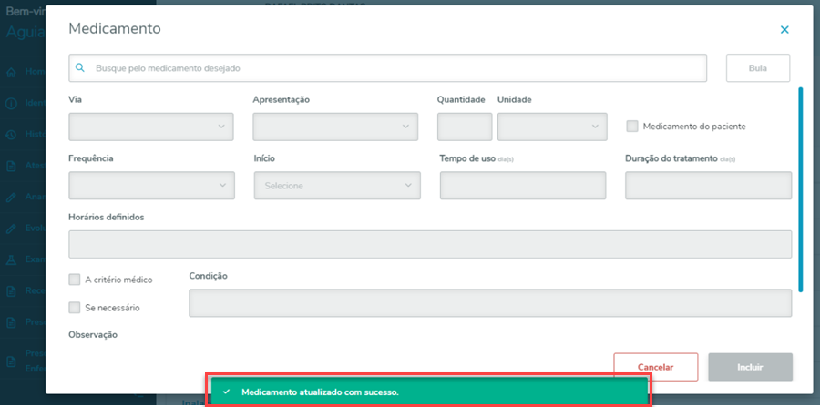Click the 'Medicamento' dialog title

(x=115, y=29)
